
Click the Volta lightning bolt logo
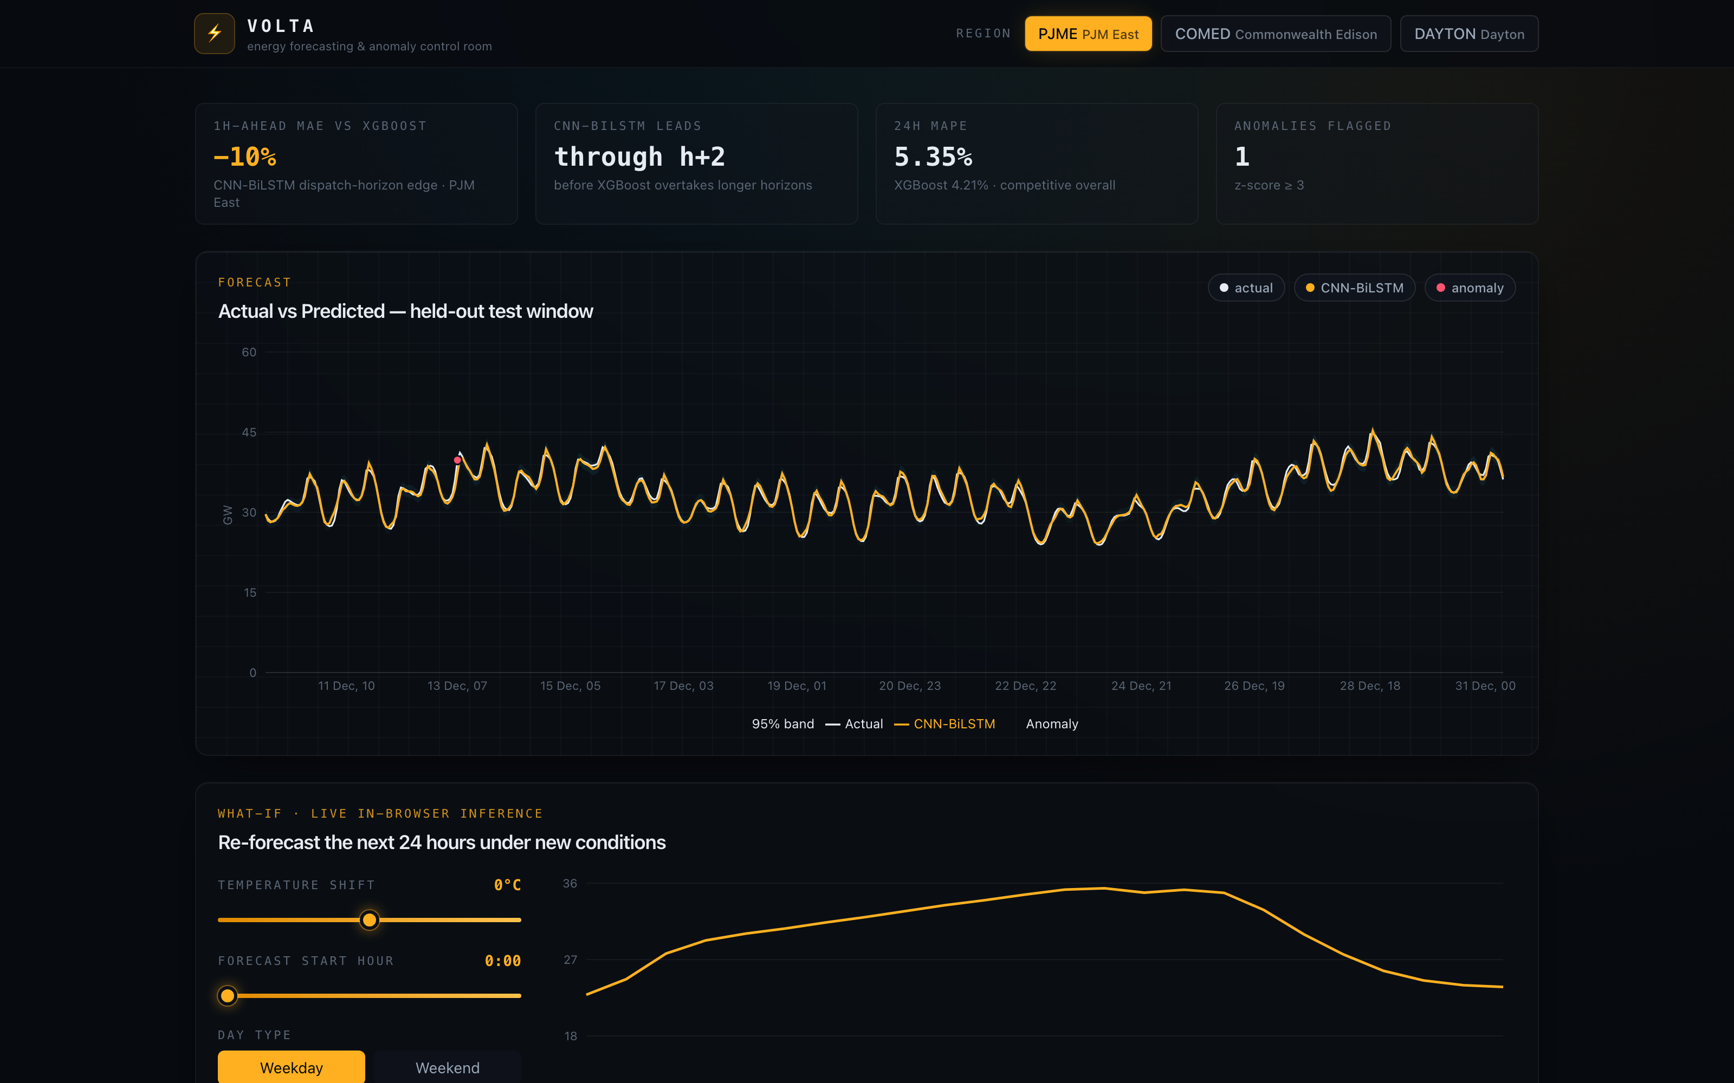(x=214, y=34)
